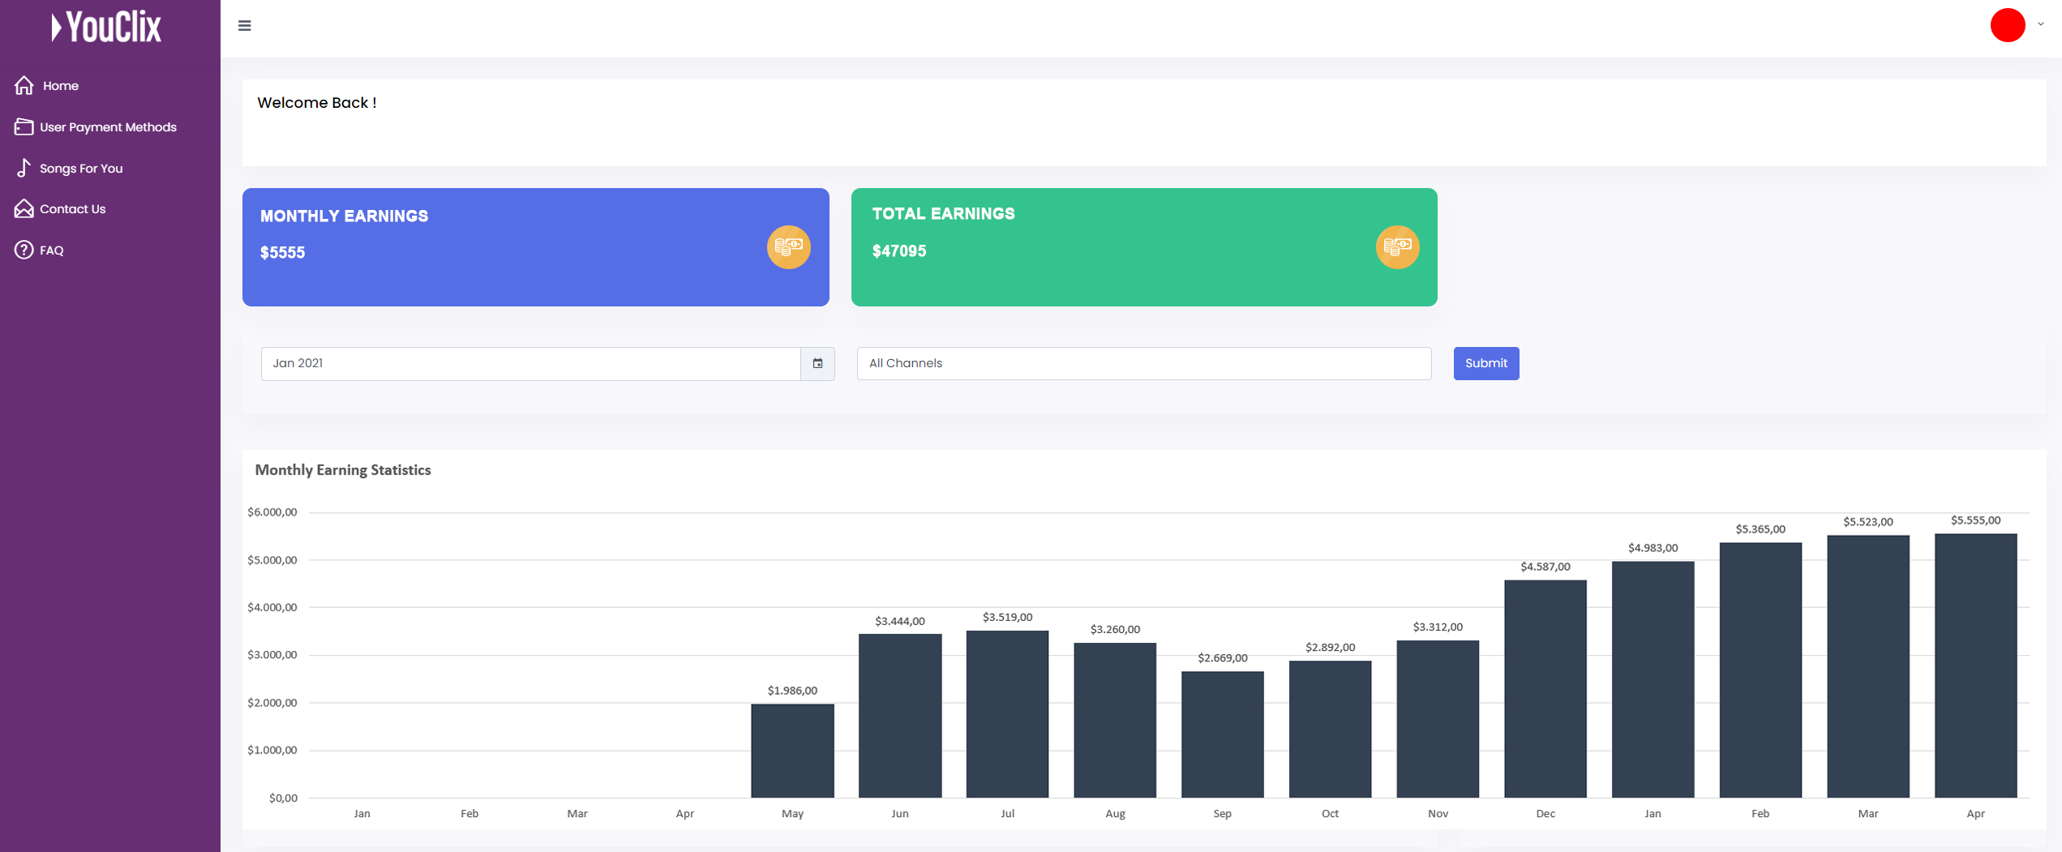The height and width of the screenshot is (852, 2062).
Task: Click the Submit button
Action: 1485,363
